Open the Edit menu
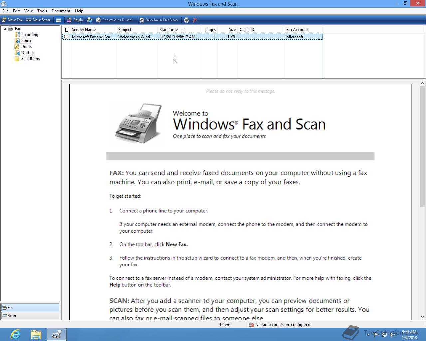Viewport: 426px width, 341px height. [16, 11]
